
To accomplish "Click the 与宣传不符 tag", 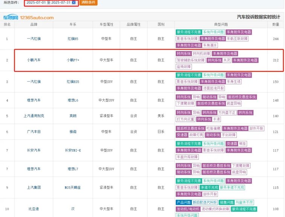I will pyautogui.click(x=244, y=202).
